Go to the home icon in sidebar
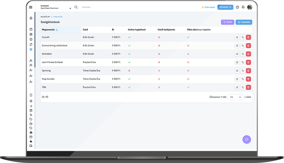 31,18
